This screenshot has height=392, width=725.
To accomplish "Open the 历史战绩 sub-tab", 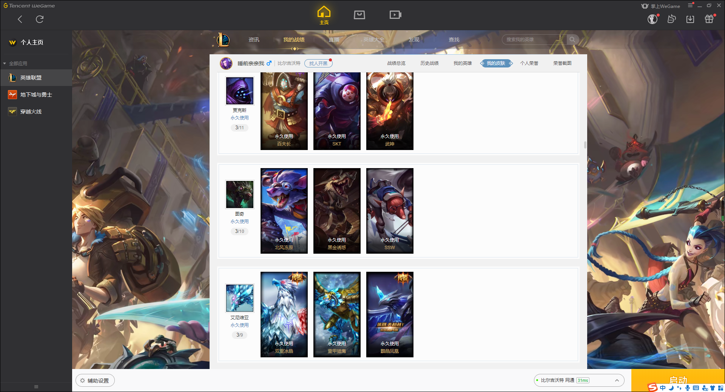I will (x=429, y=63).
